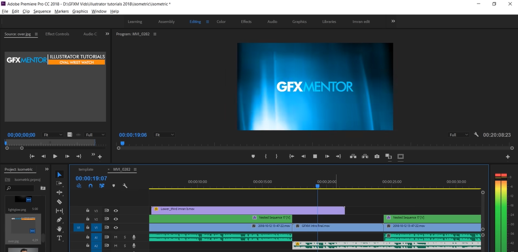Step forward one frame in Program monitor
The width and height of the screenshot is (518, 252).
[x=327, y=156]
